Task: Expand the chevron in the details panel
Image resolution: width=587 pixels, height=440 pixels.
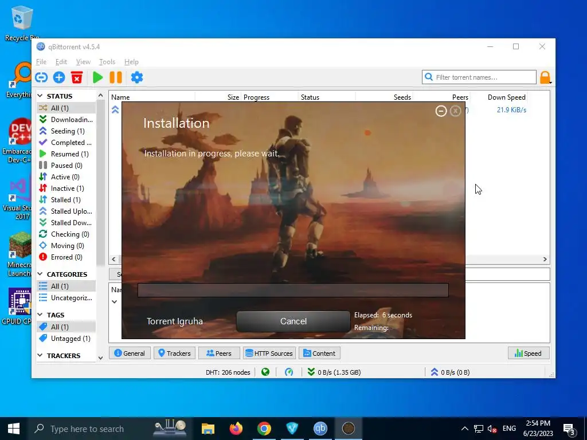Action: coord(115,301)
